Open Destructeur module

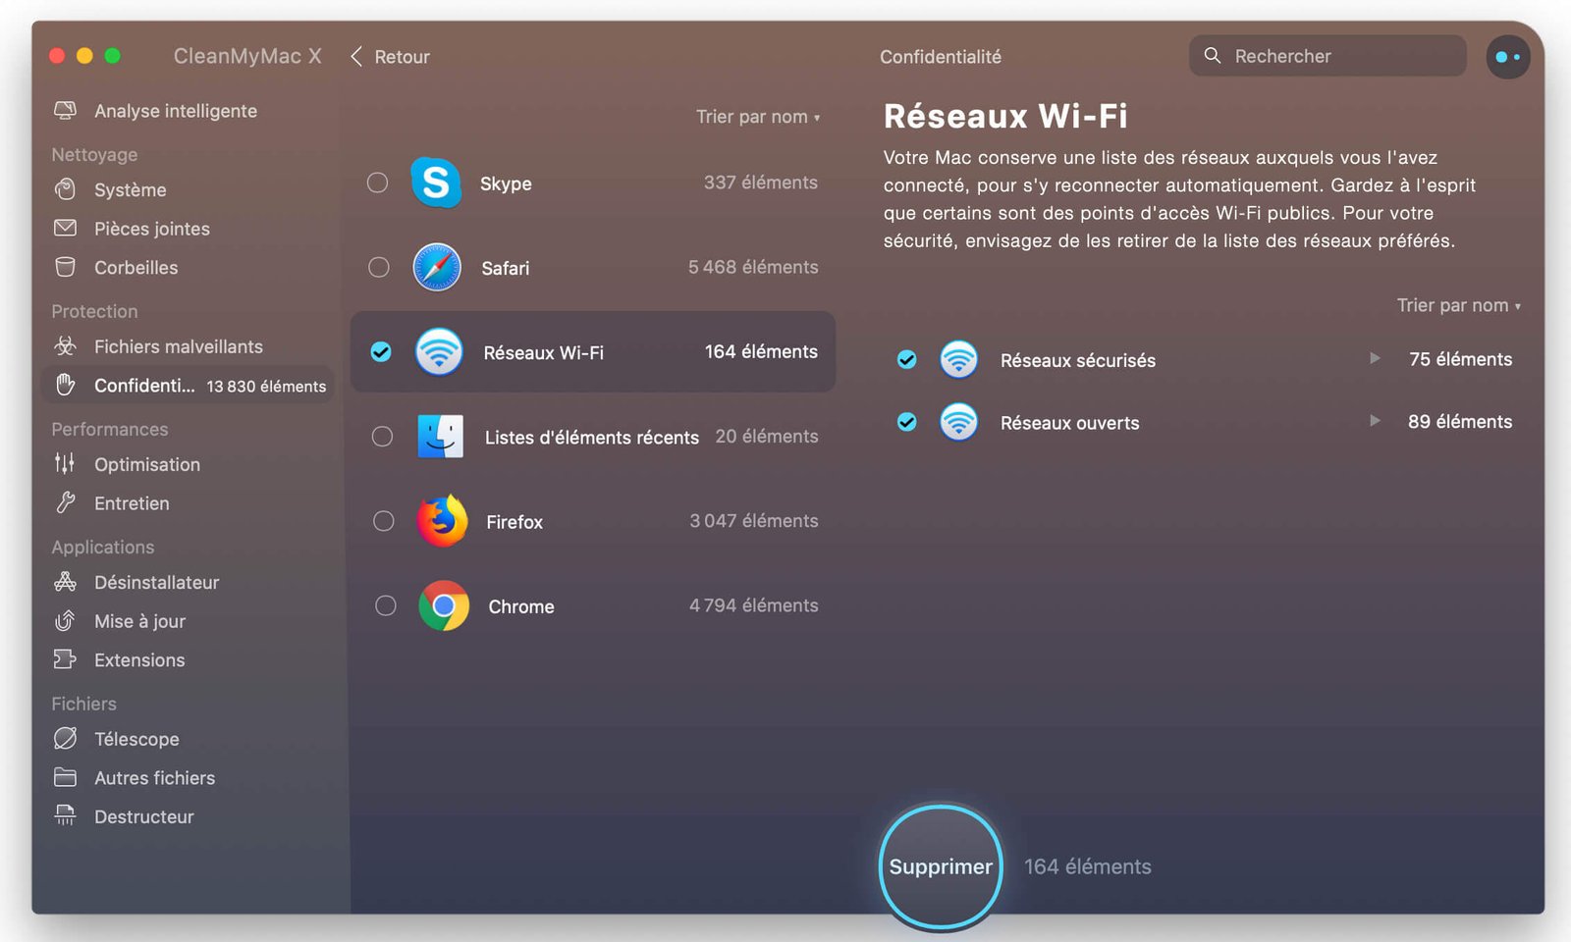pyautogui.click(x=144, y=816)
